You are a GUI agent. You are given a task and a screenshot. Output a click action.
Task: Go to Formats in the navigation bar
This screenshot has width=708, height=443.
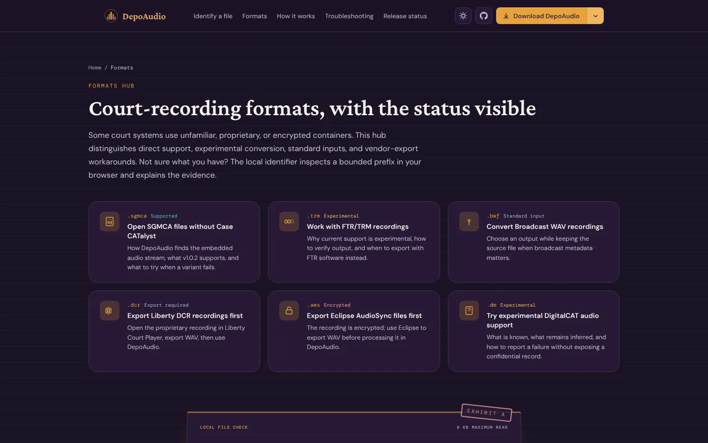255,16
